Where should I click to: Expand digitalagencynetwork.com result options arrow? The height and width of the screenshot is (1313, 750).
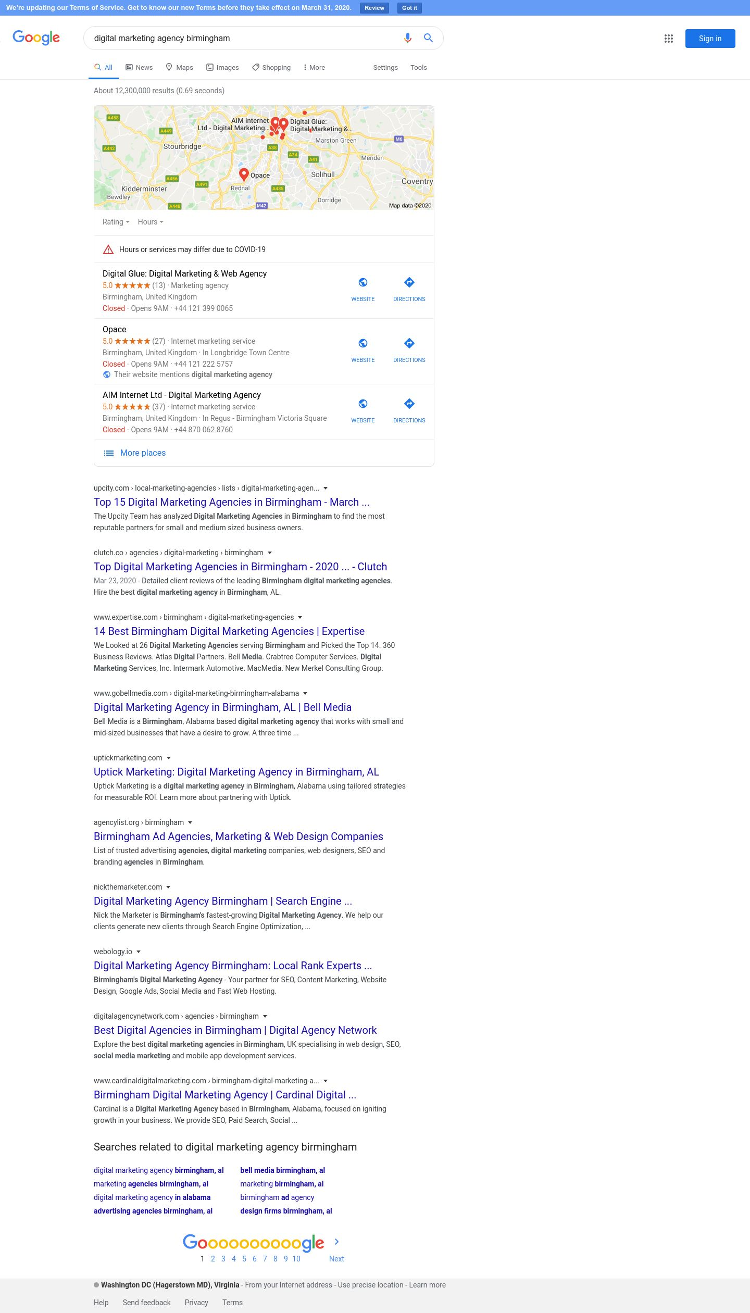(265, 1017)
